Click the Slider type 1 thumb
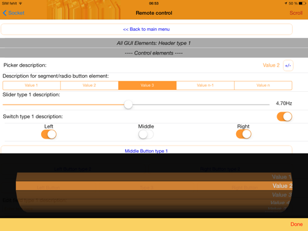Screen dimensions: 308x231 128,105
